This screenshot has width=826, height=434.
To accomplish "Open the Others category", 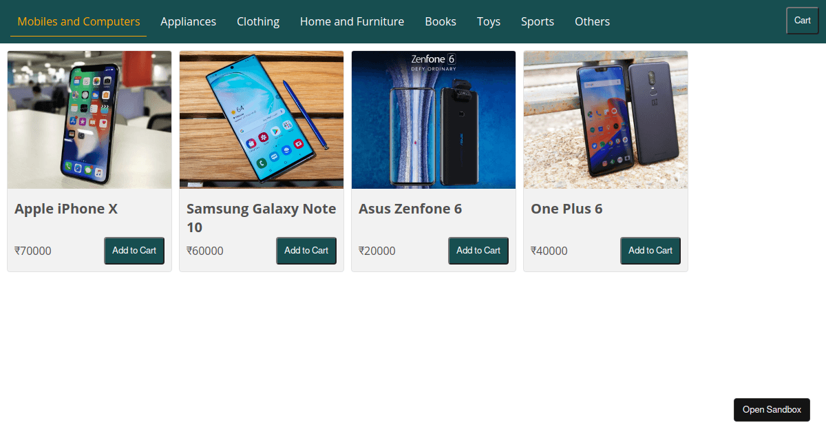I will pyautogui.click(x=592, y=21).
